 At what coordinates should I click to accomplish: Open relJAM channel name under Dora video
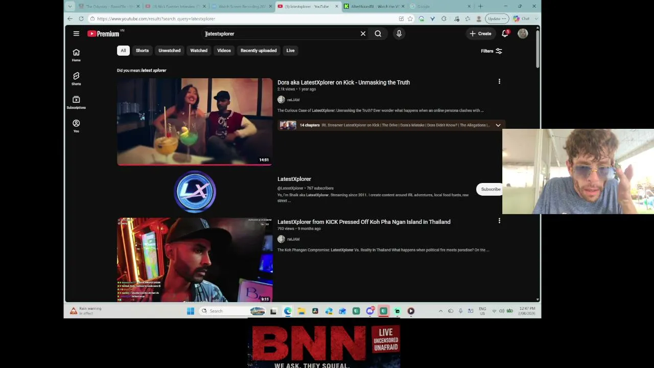tap(293, 100)
